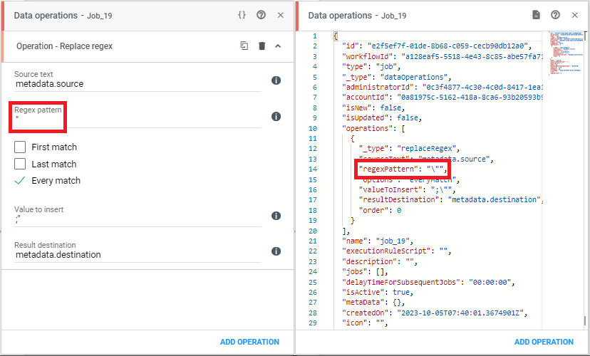590x356 pixels.
Task: Edit the Source text field
Action: 138,84
